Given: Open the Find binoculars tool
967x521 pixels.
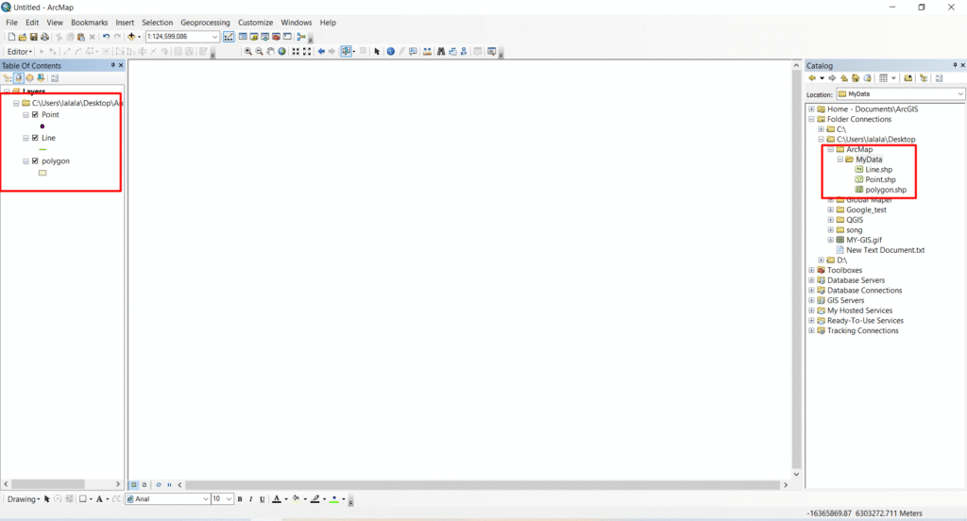Looking at the screenshot, I should coord(441,52).
